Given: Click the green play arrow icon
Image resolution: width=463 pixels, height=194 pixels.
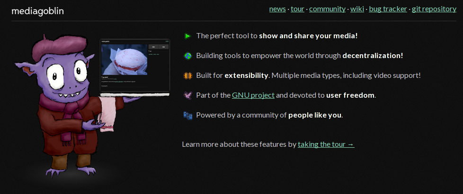Looking at the screenshot, I should click(x=188, y=36).
